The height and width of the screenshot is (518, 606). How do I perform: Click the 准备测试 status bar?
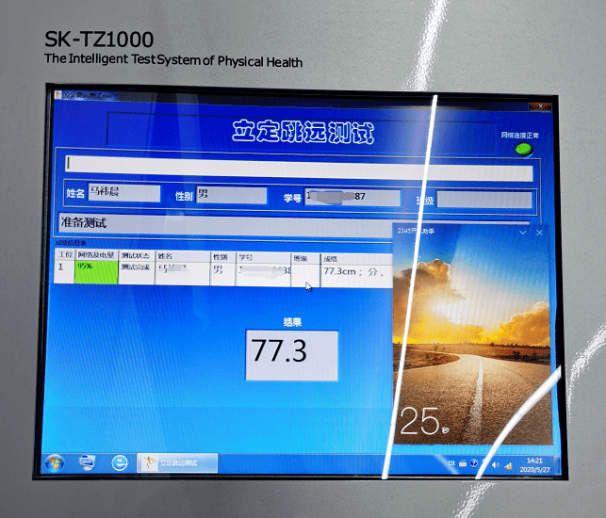click(224, 225)
